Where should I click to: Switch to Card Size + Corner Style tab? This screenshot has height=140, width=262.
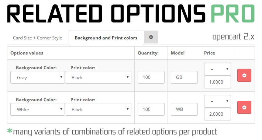click(38, 38)
